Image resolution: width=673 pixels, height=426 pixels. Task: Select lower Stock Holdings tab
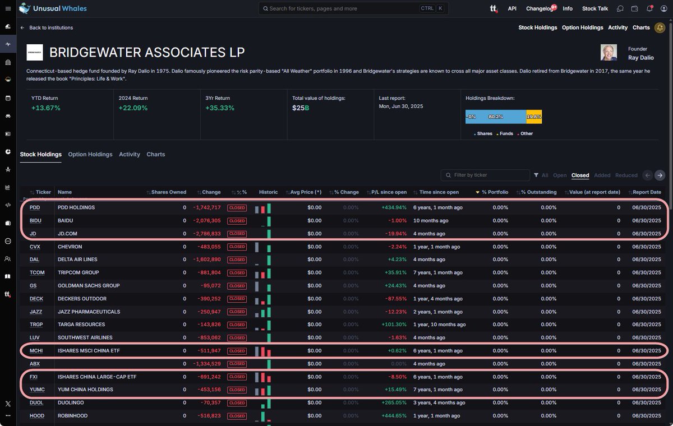(x=41, y=154)
